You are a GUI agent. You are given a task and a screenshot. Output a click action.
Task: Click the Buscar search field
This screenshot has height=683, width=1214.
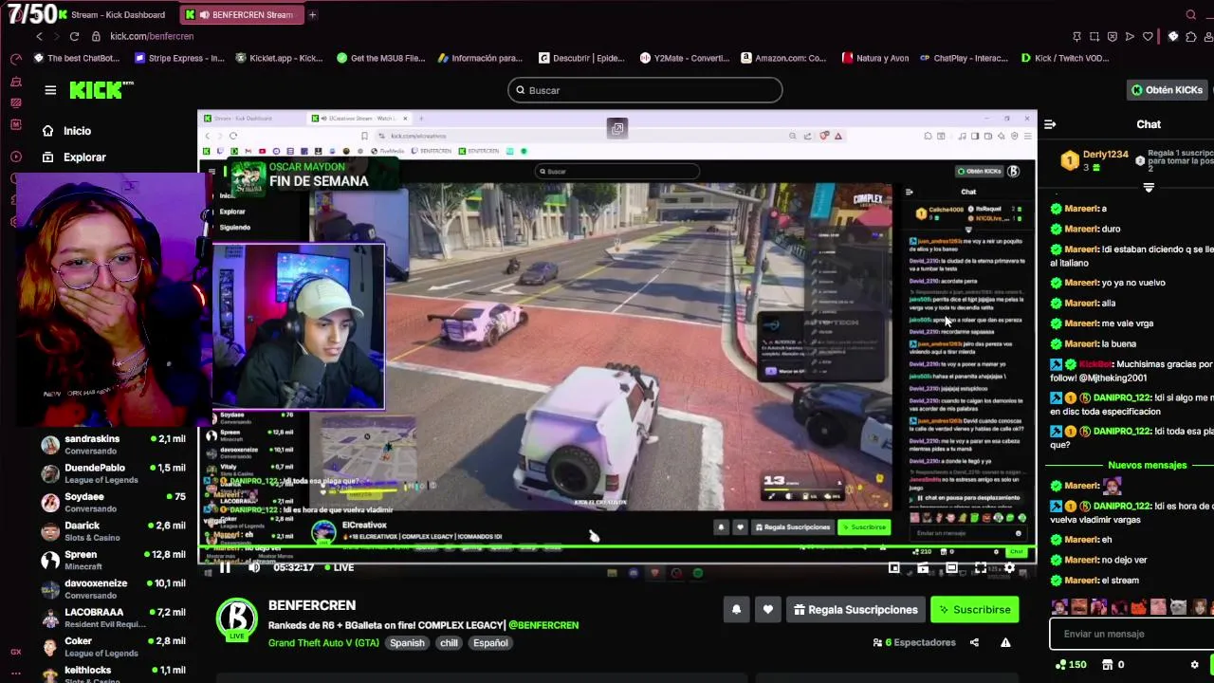[645, 90]
